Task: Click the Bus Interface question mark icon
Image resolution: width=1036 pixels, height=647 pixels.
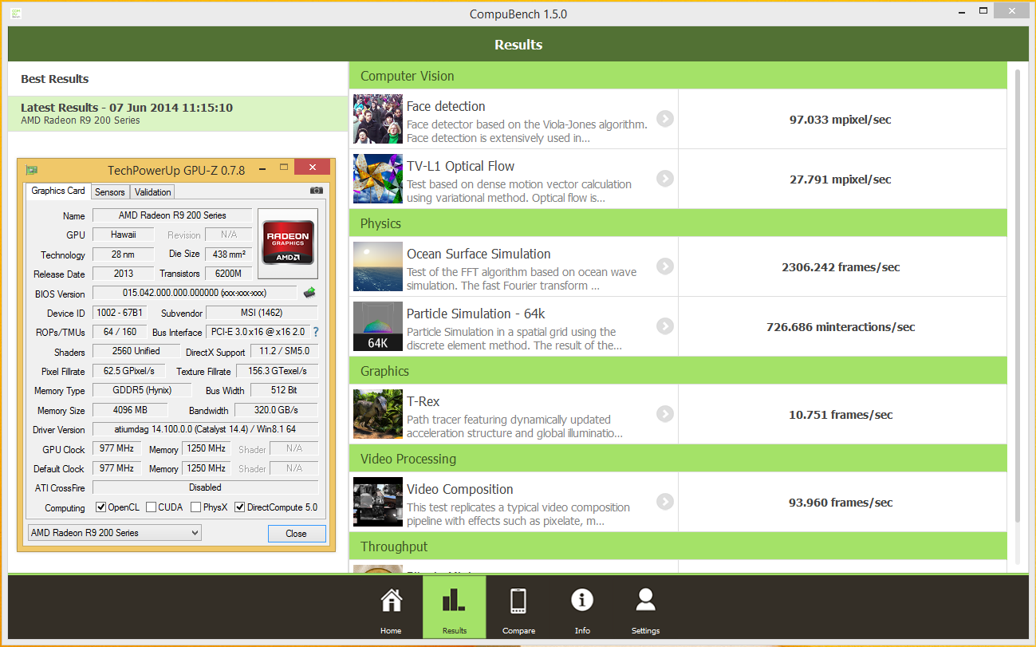Action: click(x=315, y=332)
